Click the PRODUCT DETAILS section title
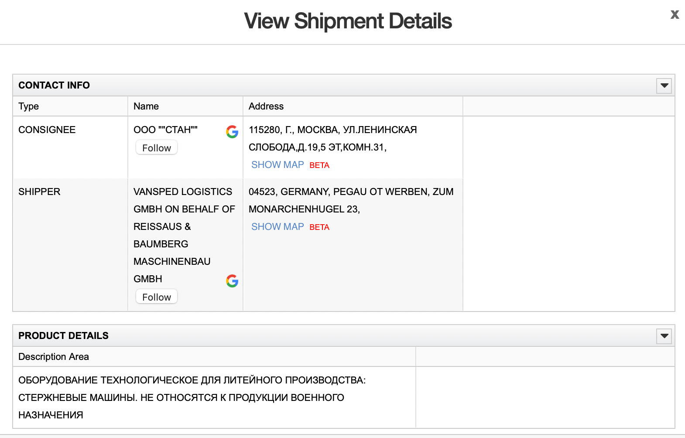The image size is (685, 438). tap(64, 336)
